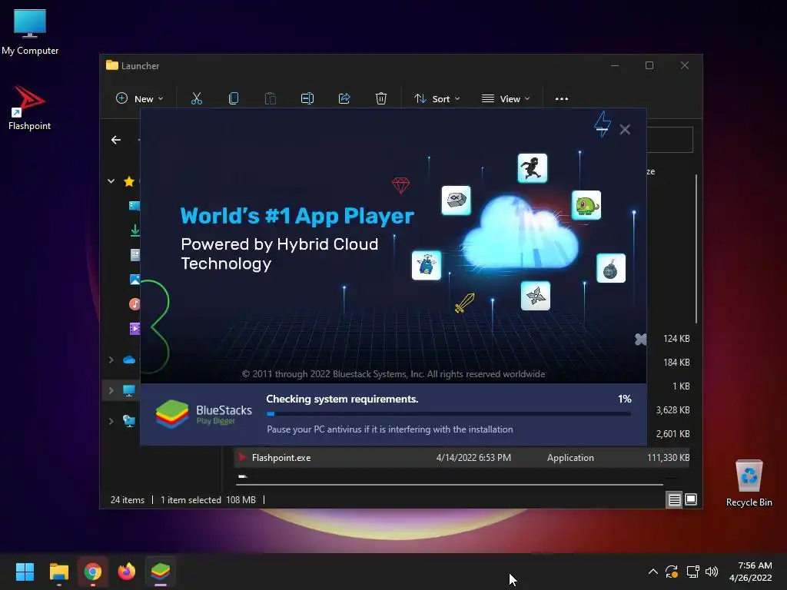Click the Paste icon in Launcher toolbar
Viewport: 787px width, 590px height.
point(270,98)
